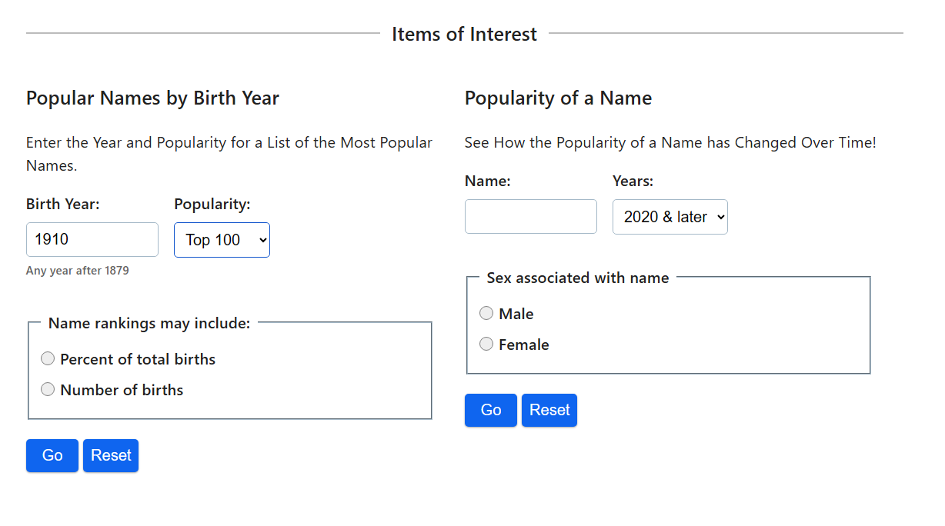Select the Male radio button
Image resolution: width=945 pixels, height=526 pixels.
tap(486, 314)
